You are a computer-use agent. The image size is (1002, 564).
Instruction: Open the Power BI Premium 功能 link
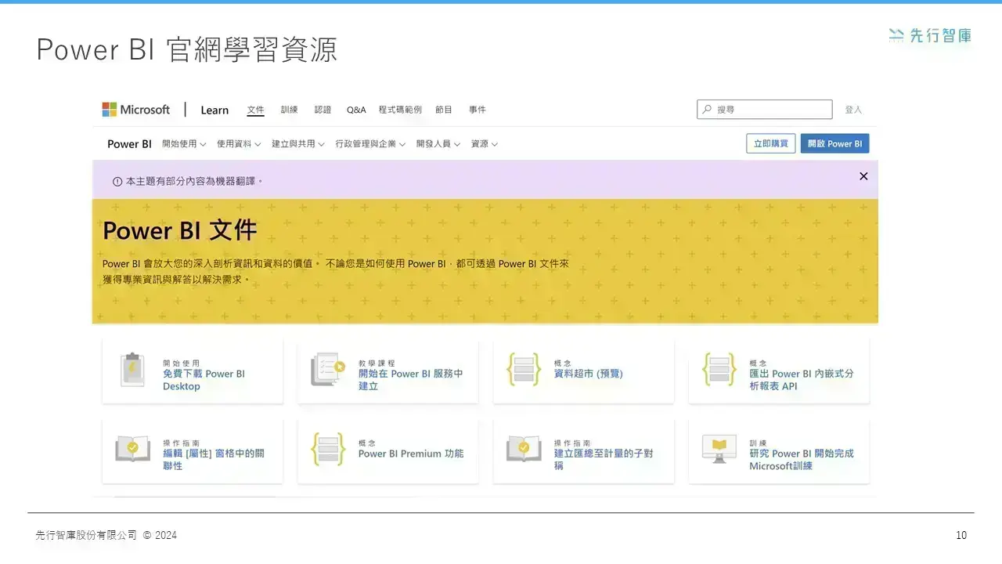click(x=411, y=454)
